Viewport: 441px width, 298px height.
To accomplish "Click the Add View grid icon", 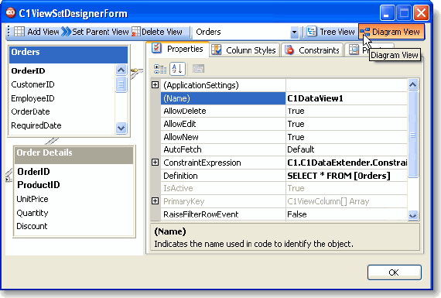I will coord(19,32).
